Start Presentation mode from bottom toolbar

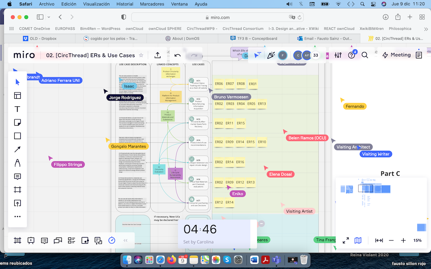pyautogui.click(x=31, y=240)
